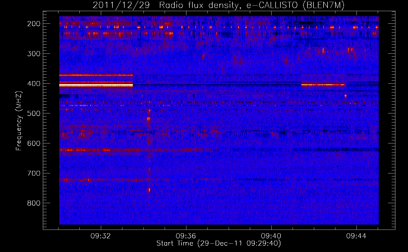Click the 700 frequency tick label
Viewport: 408px width, 252px height.
coord(34,173)
